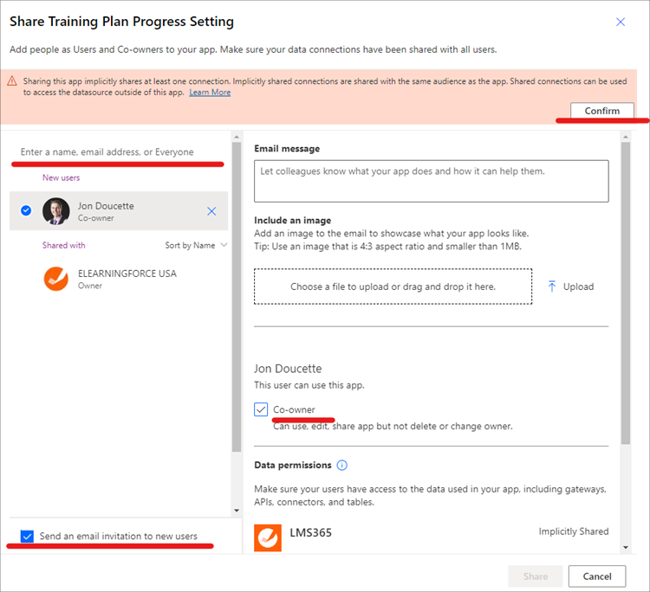Open the Sort by Name dropdown
The width and height of the screenshot is (650, 592).
pyautogui.click(x=196, y=245)
